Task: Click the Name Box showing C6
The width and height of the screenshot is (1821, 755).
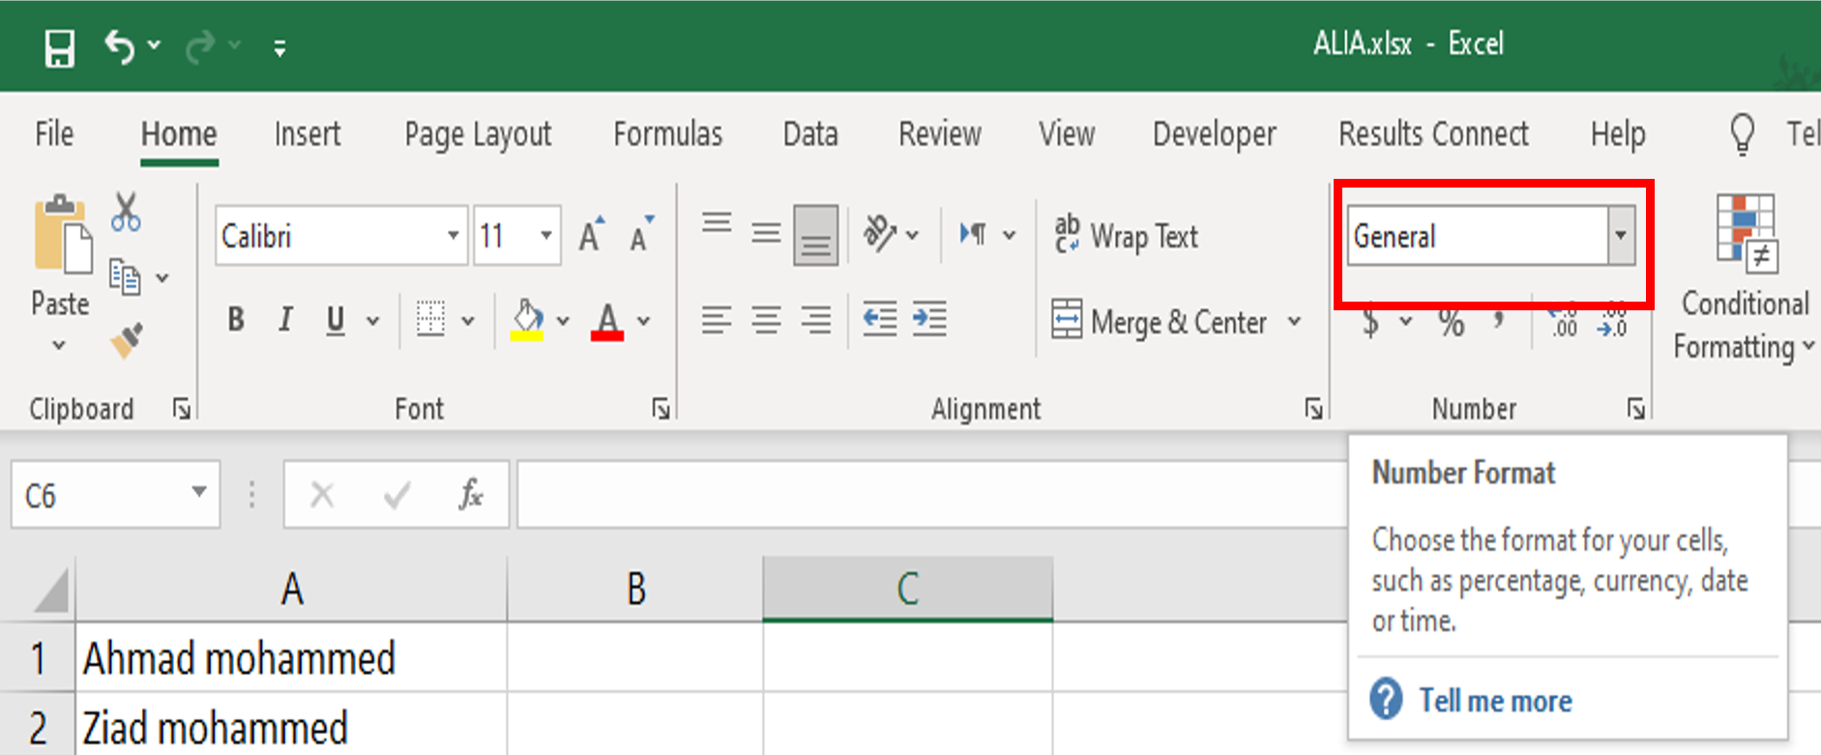Action: pyautogui.click(x=116, y=495)
